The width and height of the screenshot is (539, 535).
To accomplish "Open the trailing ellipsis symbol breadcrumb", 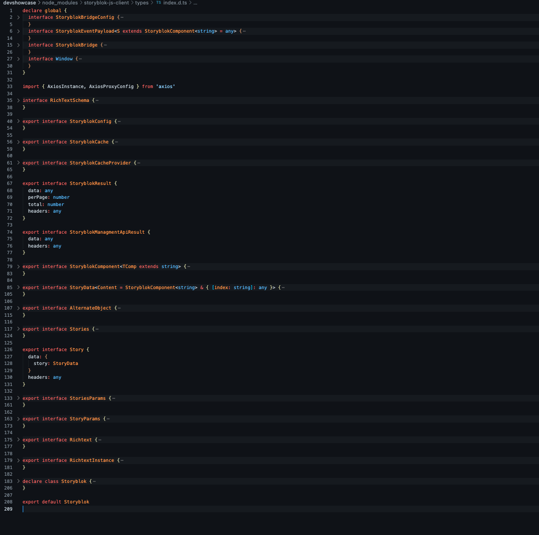I will (196, 3).
